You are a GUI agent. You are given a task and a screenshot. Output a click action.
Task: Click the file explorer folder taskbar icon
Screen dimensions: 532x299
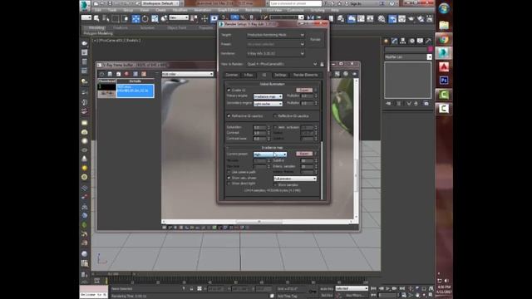(444, 26)
